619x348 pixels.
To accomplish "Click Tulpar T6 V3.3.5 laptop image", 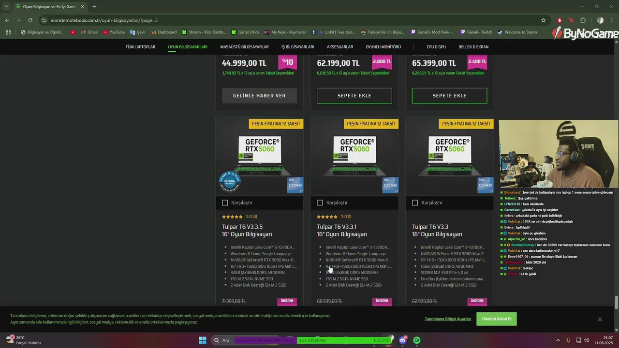I will coord(260,157).
